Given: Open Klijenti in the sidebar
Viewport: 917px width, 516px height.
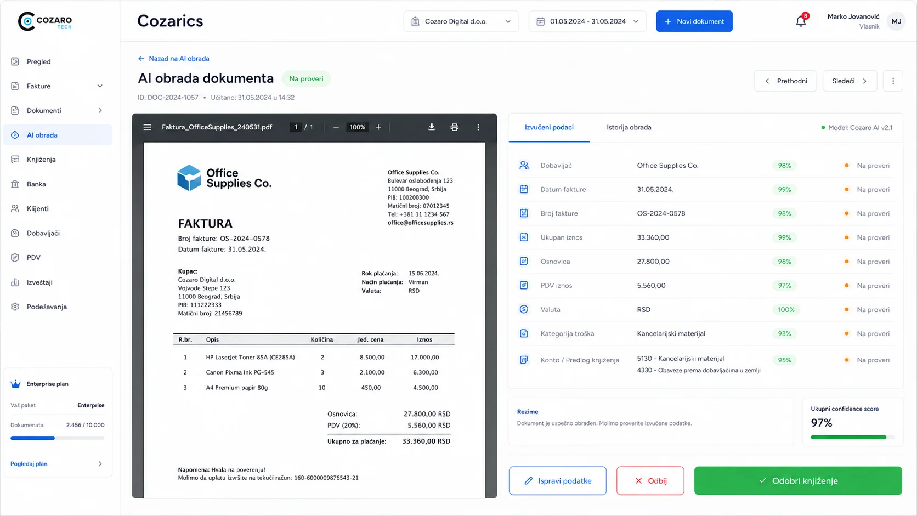Looking at the screenshot, I should click(58, 208).
